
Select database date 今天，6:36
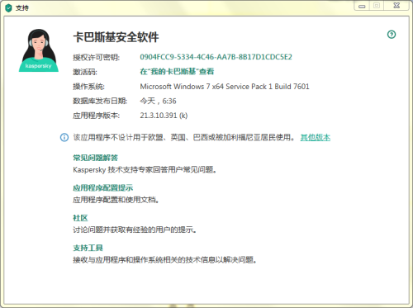pos(158,101)
